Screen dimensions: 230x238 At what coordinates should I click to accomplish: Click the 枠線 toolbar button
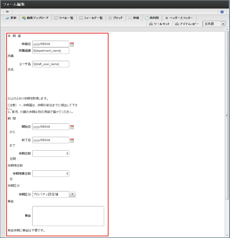coord(134,18)
